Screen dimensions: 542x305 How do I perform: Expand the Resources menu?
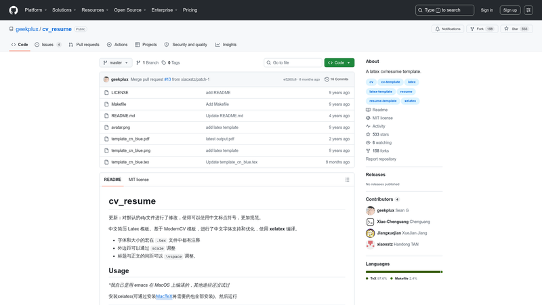pyautogui.click(x=95, y=10)
